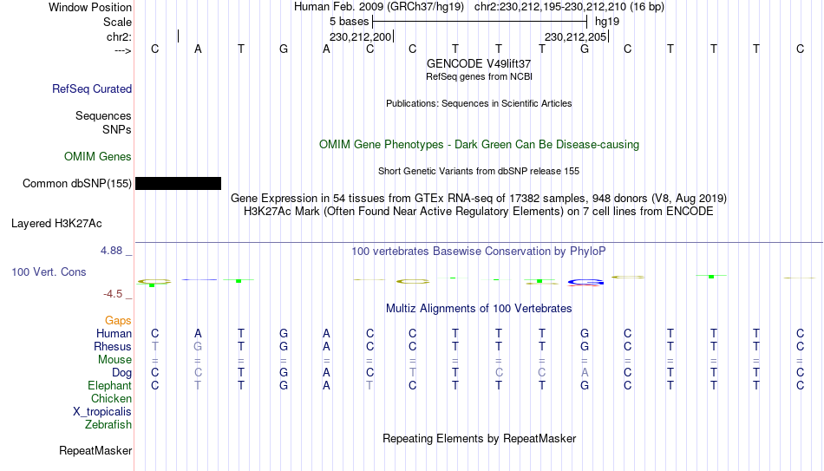Click the GTEx Gene Expression track title
The image size is (824, 471).
pyautogui.click(x=479, y=198)
